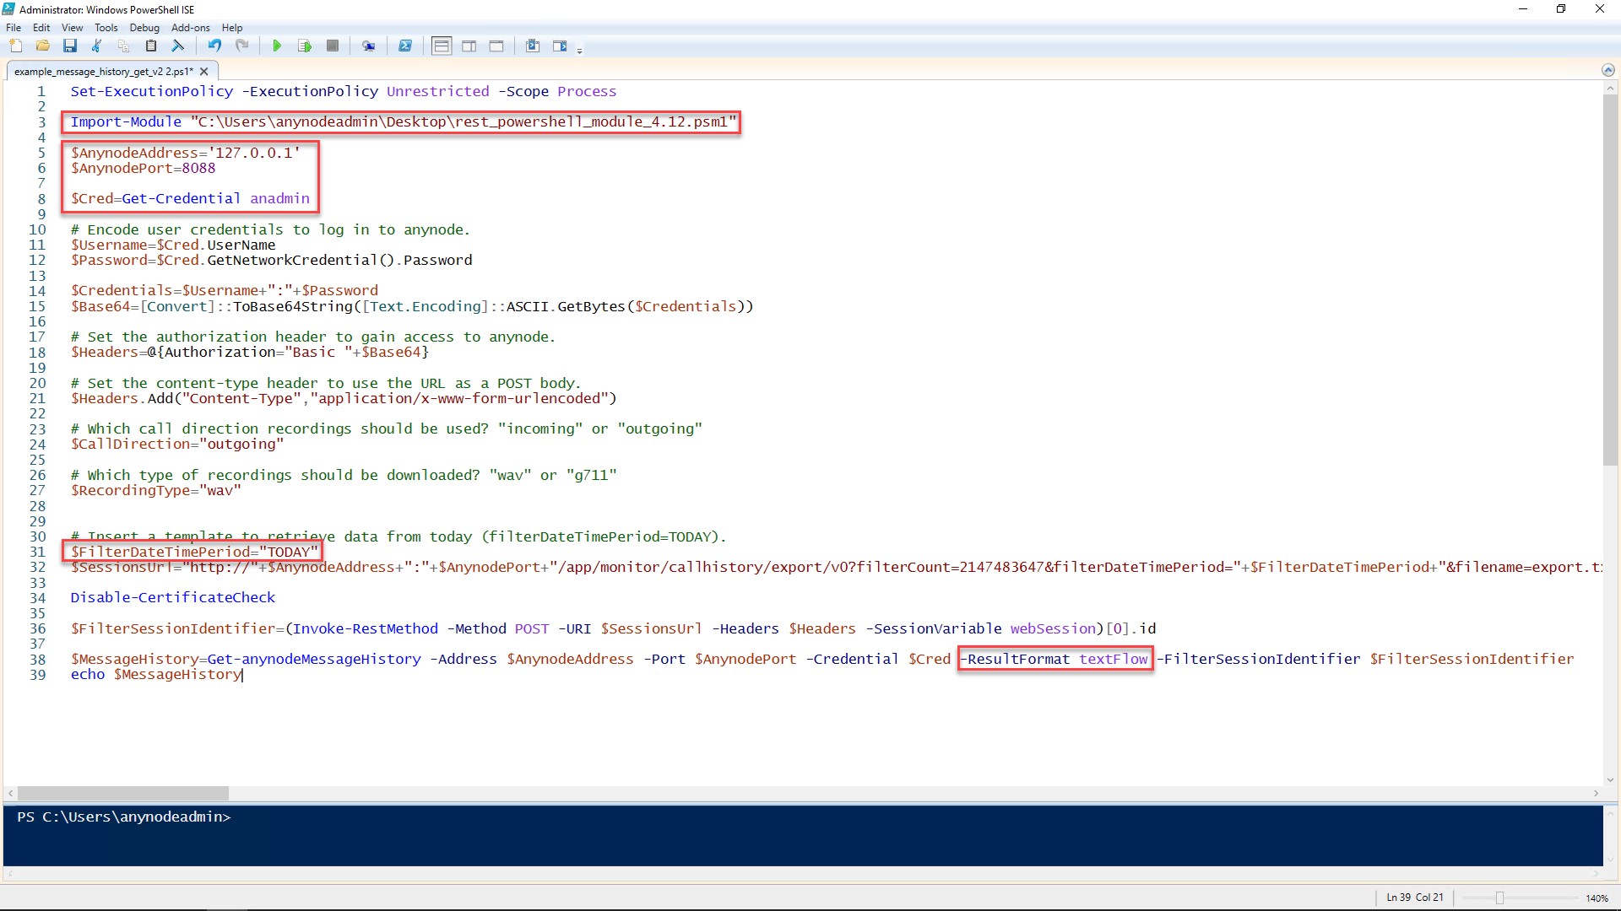Start a new PowerShell.exe session

(x=405, y=46)
